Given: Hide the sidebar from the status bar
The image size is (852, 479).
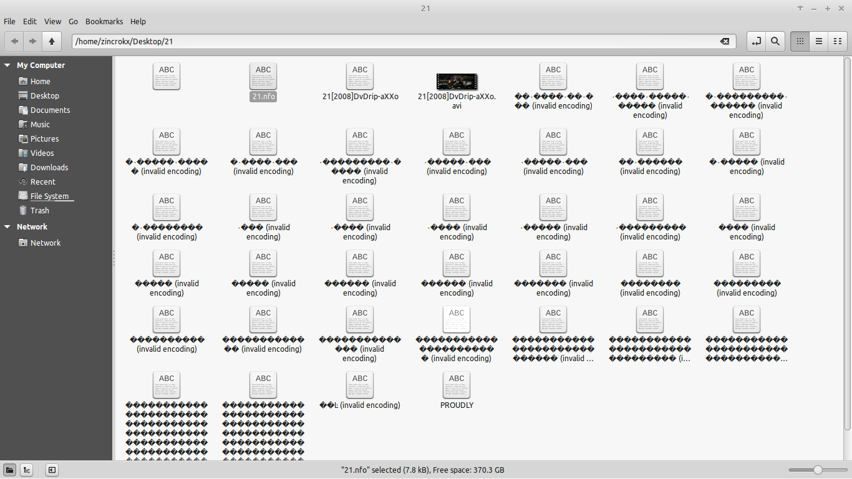Looking at the screenshot, I should (x=52, y=470).
